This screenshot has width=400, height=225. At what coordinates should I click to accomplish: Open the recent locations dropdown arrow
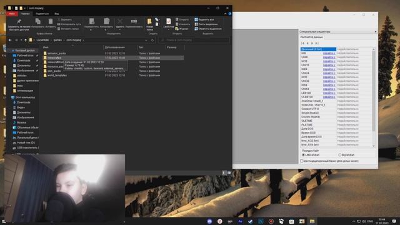(21, 40)
